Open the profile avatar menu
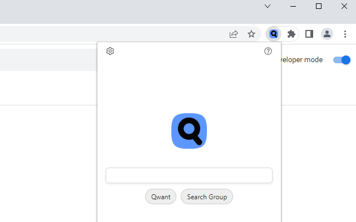The image size is (356, 222). (327, 34)
